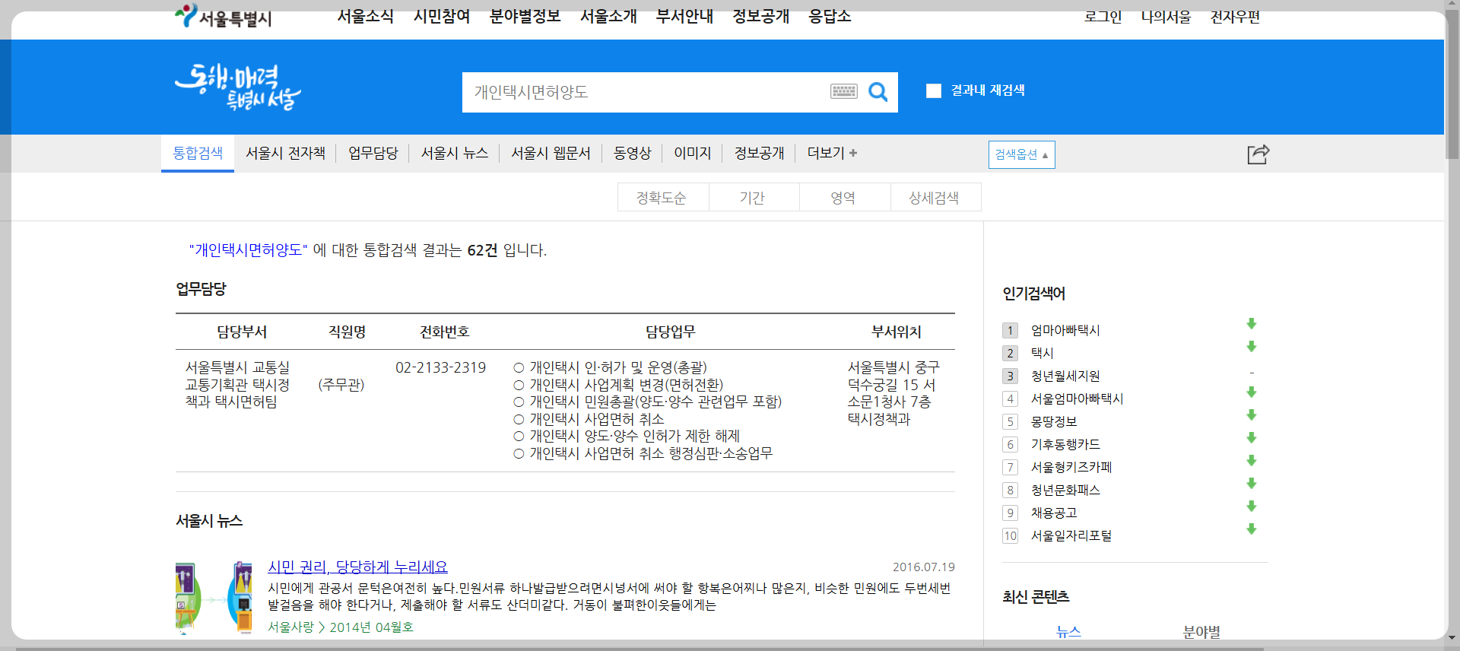Screen dimensions: 1460x651
Task: Switch to the 서울시 전자책 tab
Action: click(285, 153)
